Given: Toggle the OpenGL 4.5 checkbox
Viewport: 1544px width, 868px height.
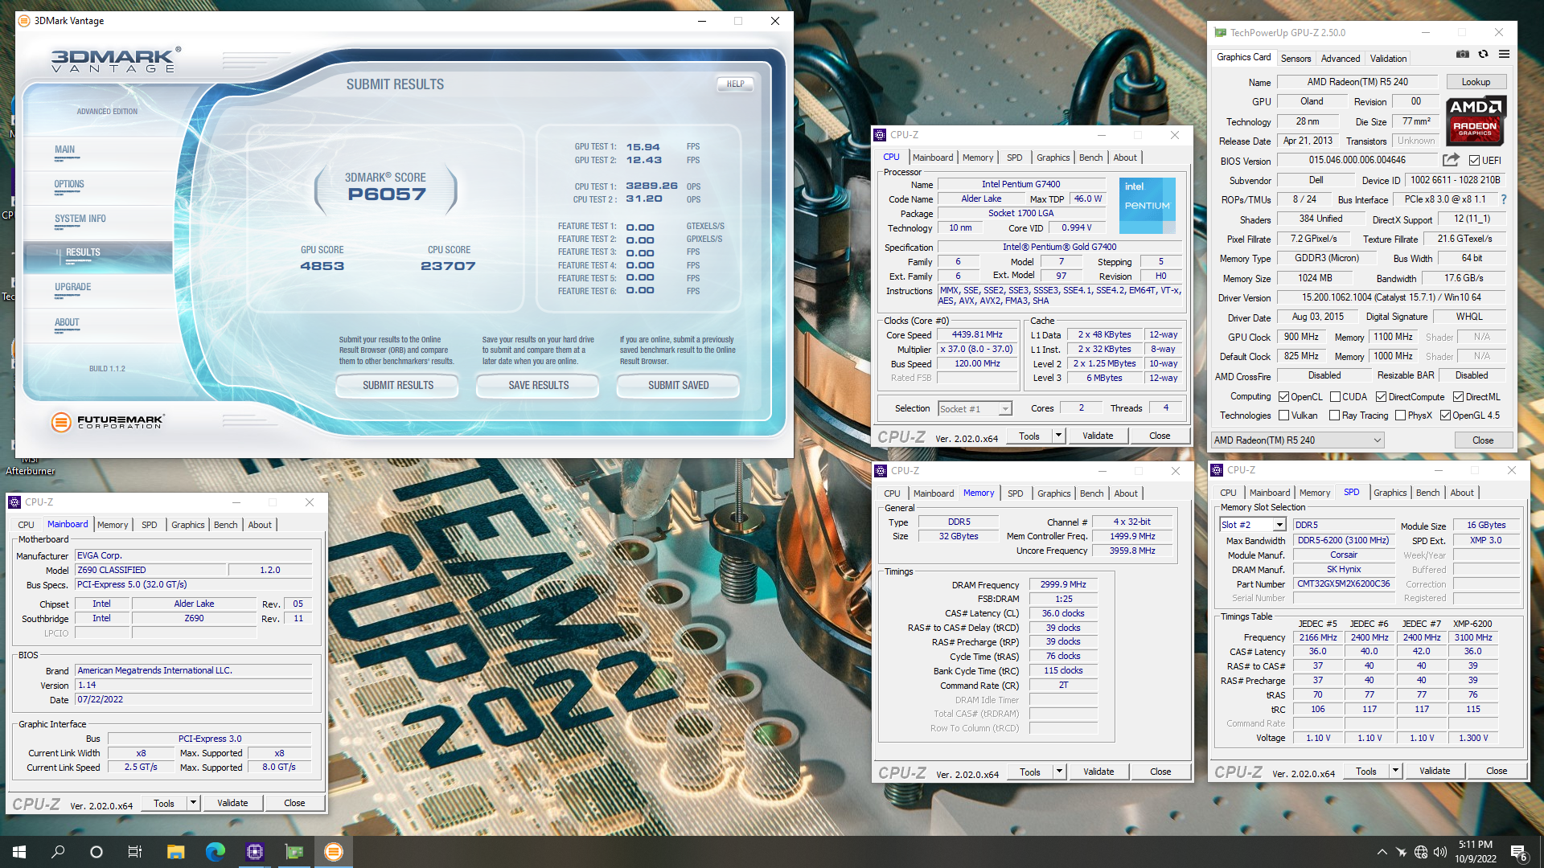Looking at the screenshot, I should [1445, 416].
